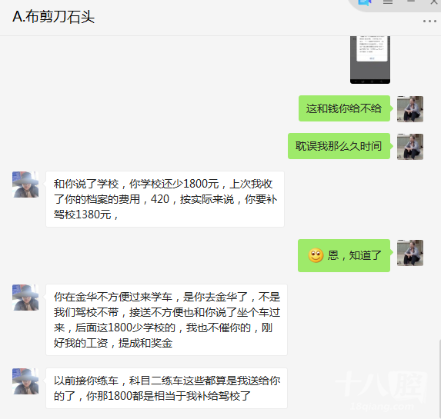Open the phone screenshot image thumbnail
The image size is (441, 419).
tap(370, 60)
